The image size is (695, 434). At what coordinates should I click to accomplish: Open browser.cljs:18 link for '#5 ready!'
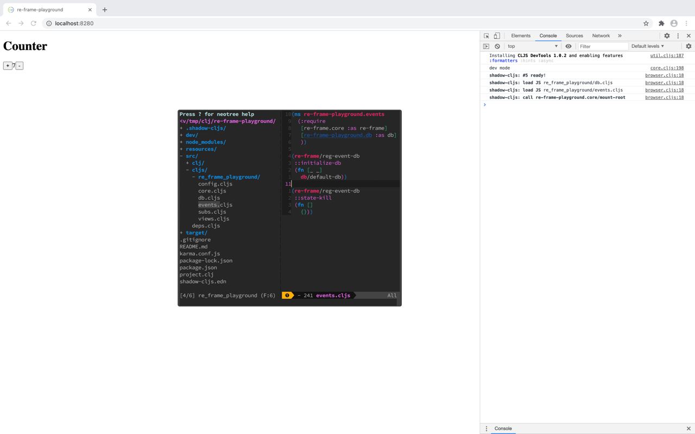tap(664, 75)
